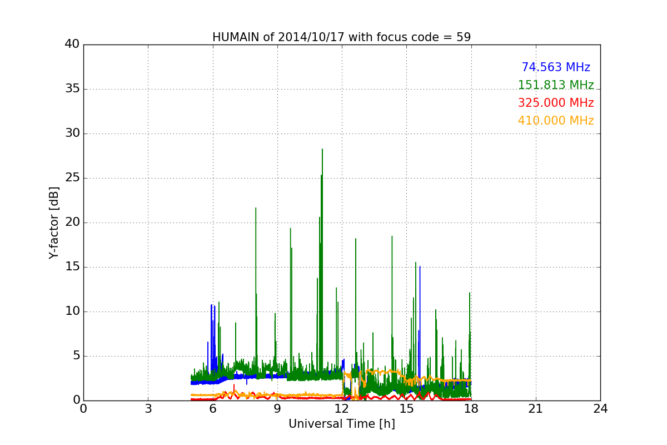Screen dimensions: 667x445
Task: Click y-axis tick label 20
Action: click(x=72, y=222)
